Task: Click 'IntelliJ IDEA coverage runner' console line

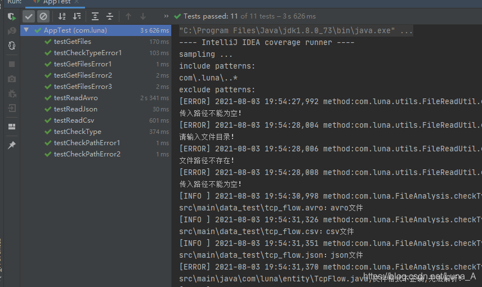Action: [266, 42]
